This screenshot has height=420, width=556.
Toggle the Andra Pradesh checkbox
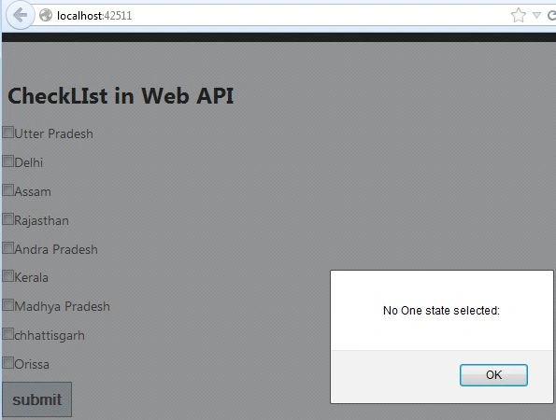(x=8, y=248)
